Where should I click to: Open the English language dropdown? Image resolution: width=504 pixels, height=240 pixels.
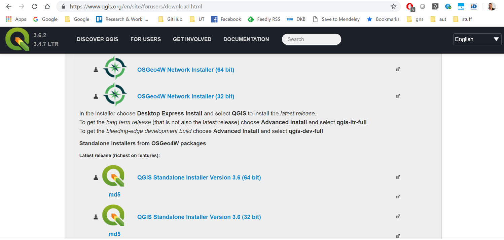click(x=477, y=39)
